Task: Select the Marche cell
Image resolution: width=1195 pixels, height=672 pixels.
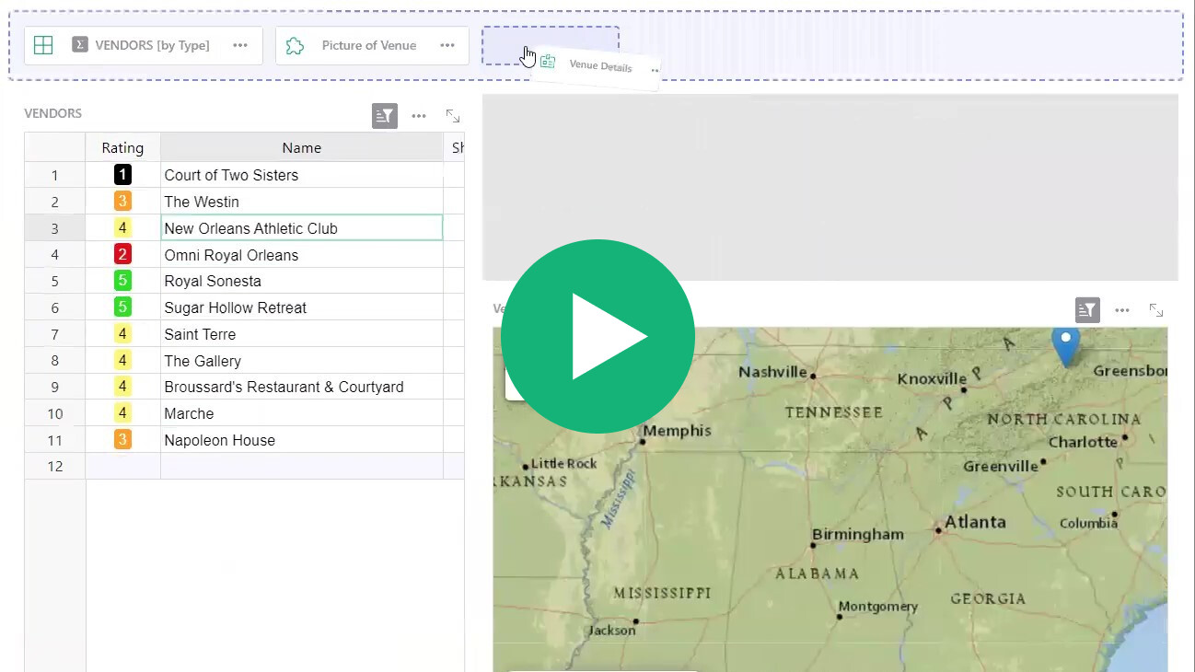Action: click(302, 413)
